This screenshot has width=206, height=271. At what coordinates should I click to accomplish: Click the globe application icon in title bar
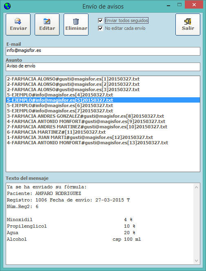point(7,7)
